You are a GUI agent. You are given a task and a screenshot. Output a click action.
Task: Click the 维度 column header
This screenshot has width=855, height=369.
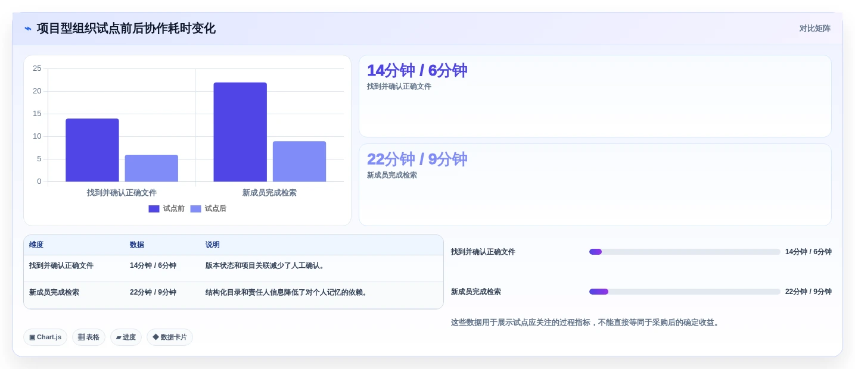tap(36, 245)
